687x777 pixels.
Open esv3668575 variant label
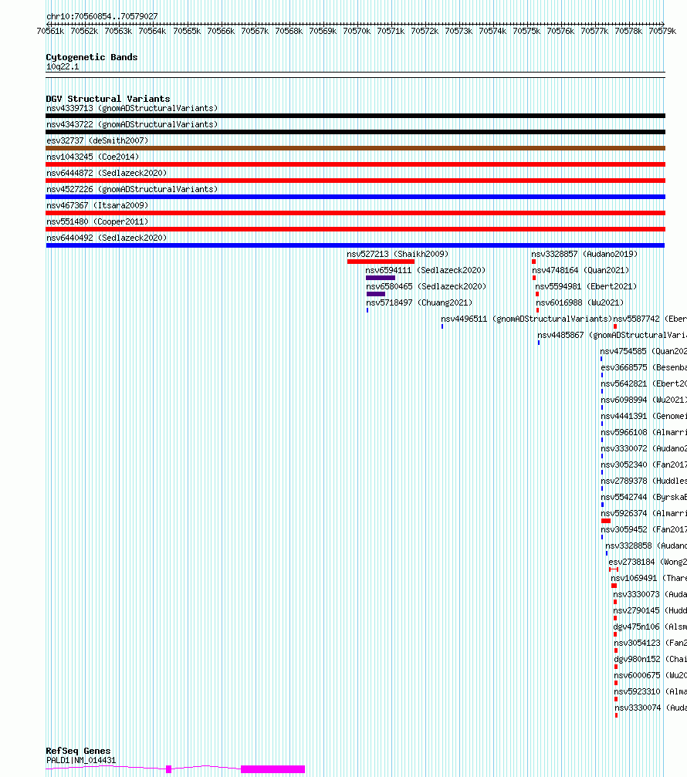[x=644, y=368]
